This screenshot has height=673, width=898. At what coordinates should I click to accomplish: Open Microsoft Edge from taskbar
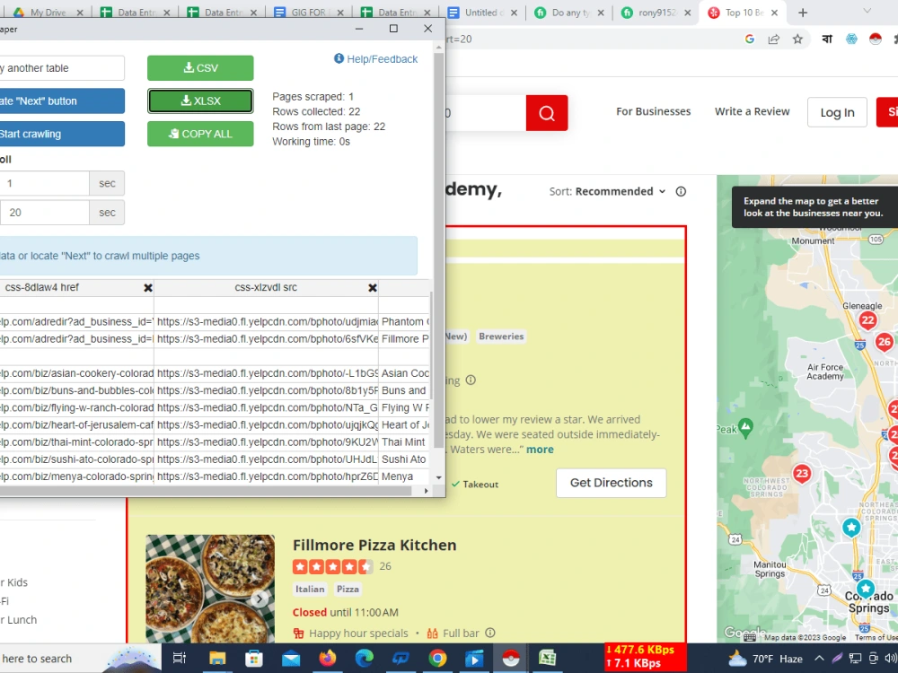coord(365,658)
